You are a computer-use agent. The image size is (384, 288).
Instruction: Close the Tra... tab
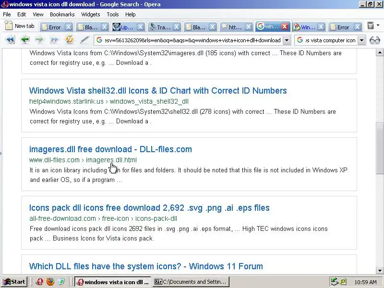177,27
